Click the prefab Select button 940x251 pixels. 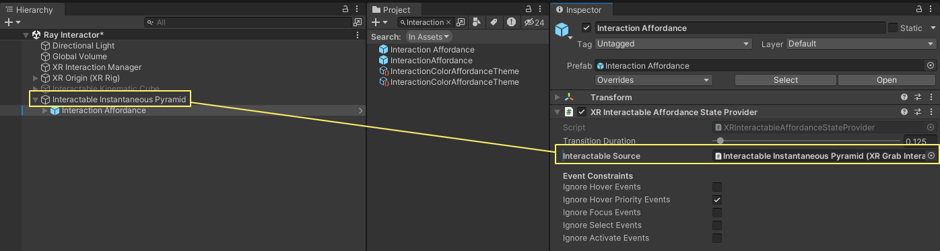(786, 80)
